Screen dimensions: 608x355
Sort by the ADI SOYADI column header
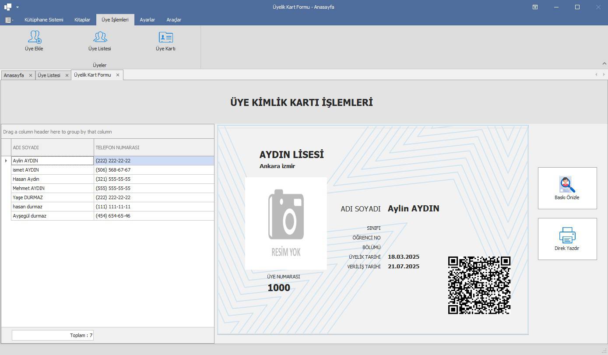click(52, 148)
